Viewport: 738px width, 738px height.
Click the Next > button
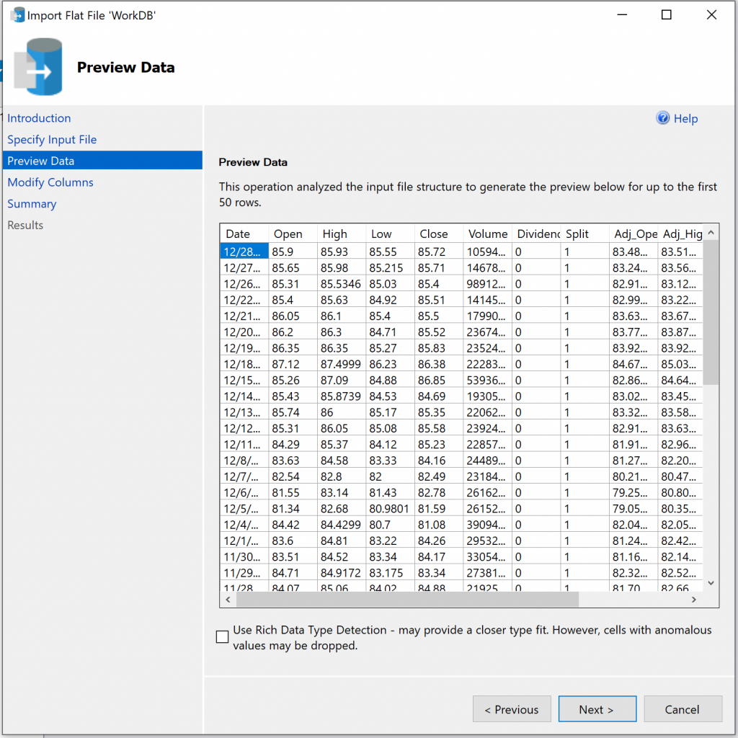point(597,709)
